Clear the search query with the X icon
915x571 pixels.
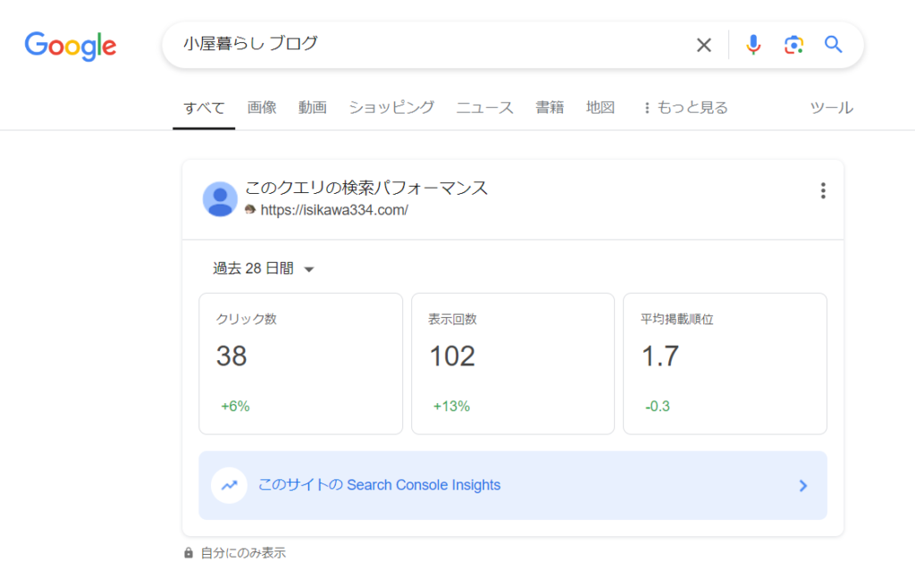(704, 45)
